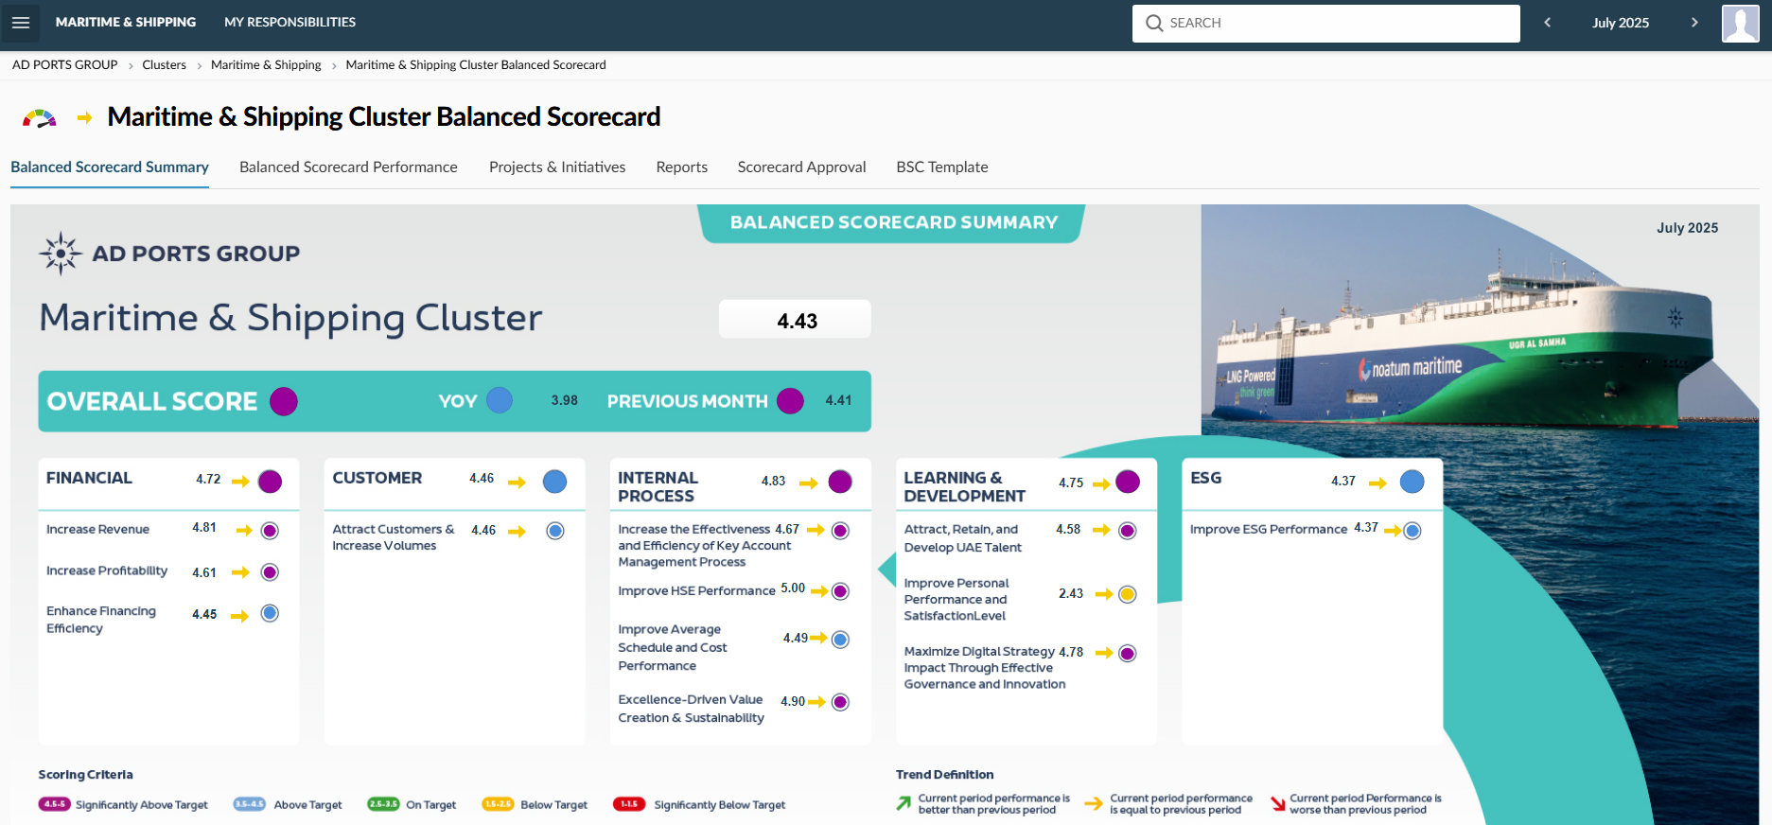Navigate to Clusters breadcrumb
The width and height of the screenshot is (1772, 825).
[165, 64]
